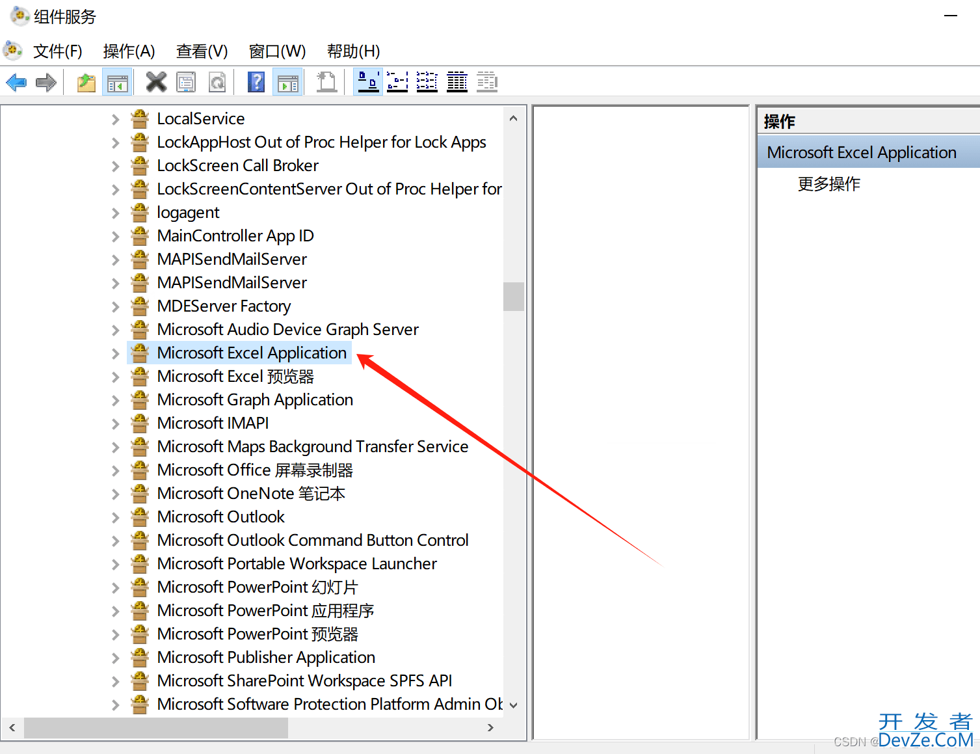The height and width of the screenshot is (754, 980).
Task: Click the MDEServer Factory package icon
Action: [x=140, y=306]
